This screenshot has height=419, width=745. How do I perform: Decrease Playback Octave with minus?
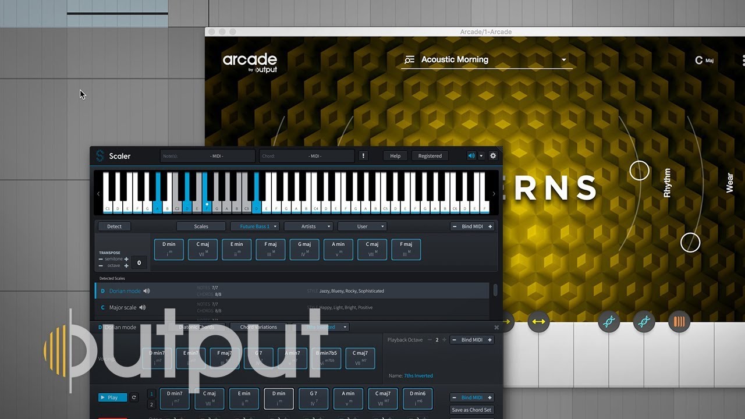point(430,340)
